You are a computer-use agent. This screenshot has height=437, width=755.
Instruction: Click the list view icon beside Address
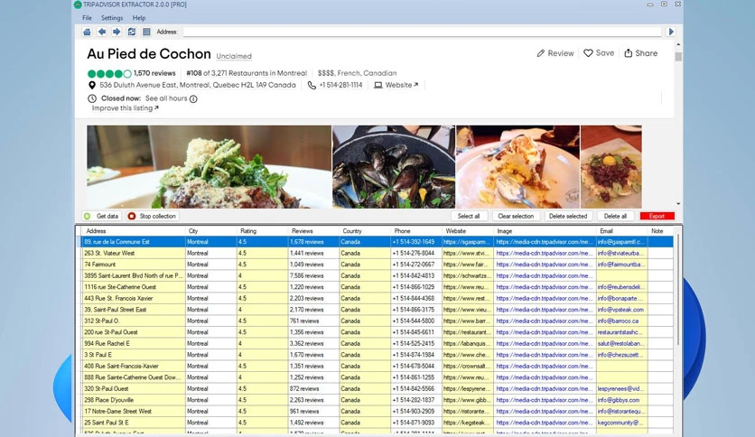(x=146, y=32)
